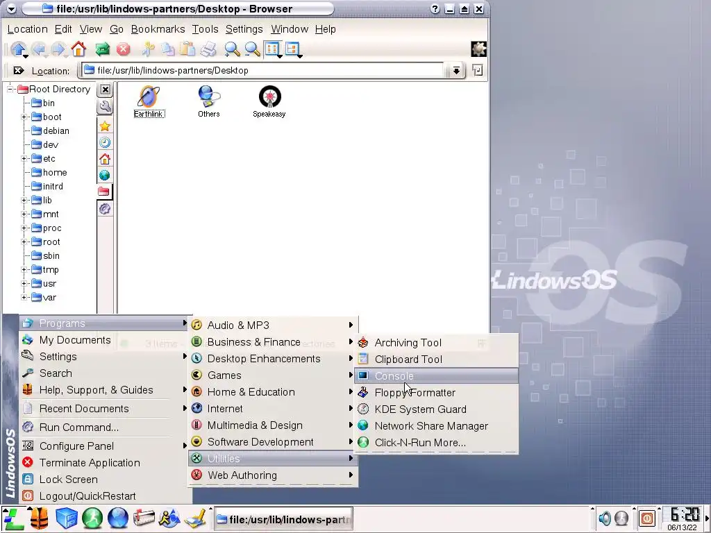The height and width of the screenshot is (533, 711).
Task: Click the LindowsOS launch button in the taskbar
Action: [x=13, y=519]
